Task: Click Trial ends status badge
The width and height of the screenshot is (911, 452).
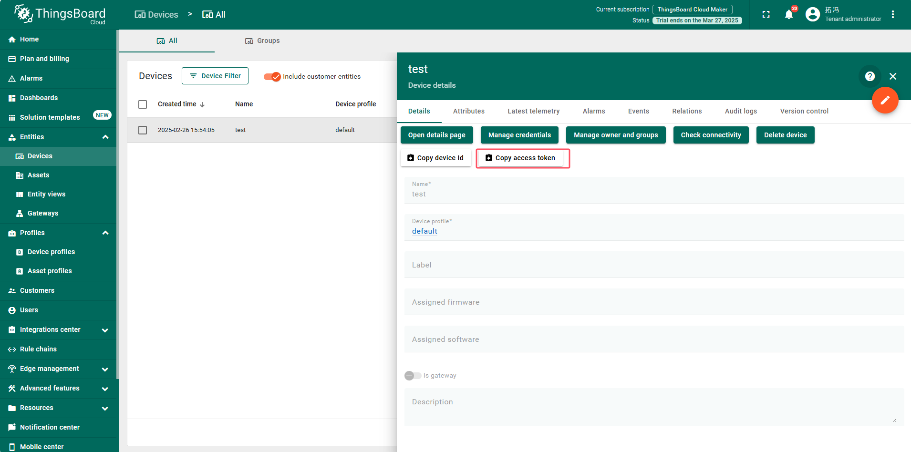Action: [x=697, y=21]
